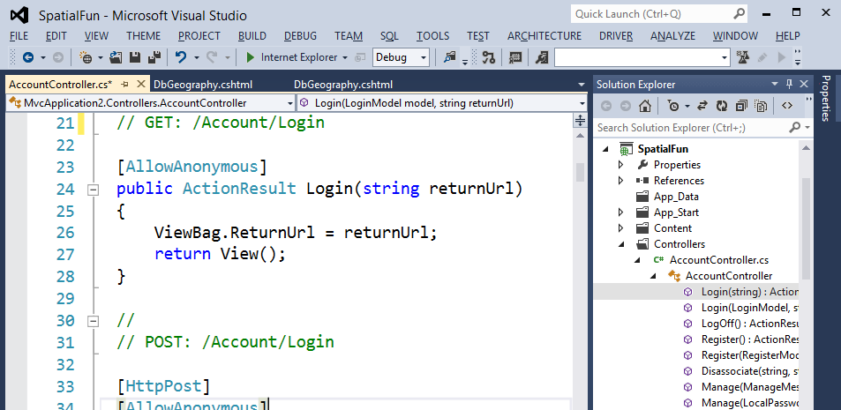Click the View Code icon in Solution Explorer
Viewport: 841px width, 410px height.
[x=787, y=106]
